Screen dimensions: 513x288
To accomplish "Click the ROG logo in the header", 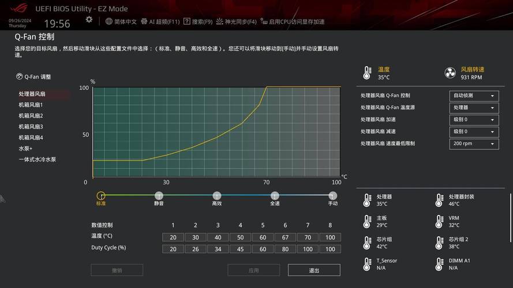I will (19, 8).
